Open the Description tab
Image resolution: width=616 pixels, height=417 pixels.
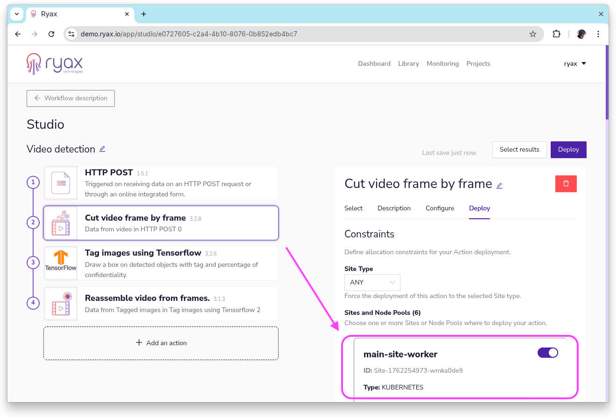(394, 208)
